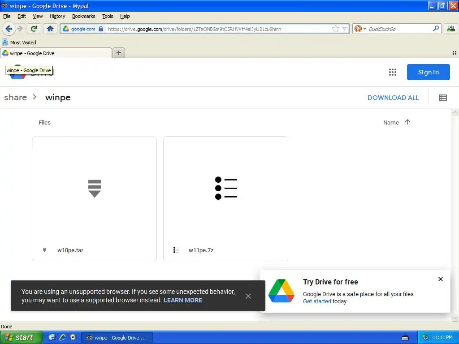The width and height of the screenshot is (459, 344).
Task: Open a new tab with plus button
Action: 118,53
